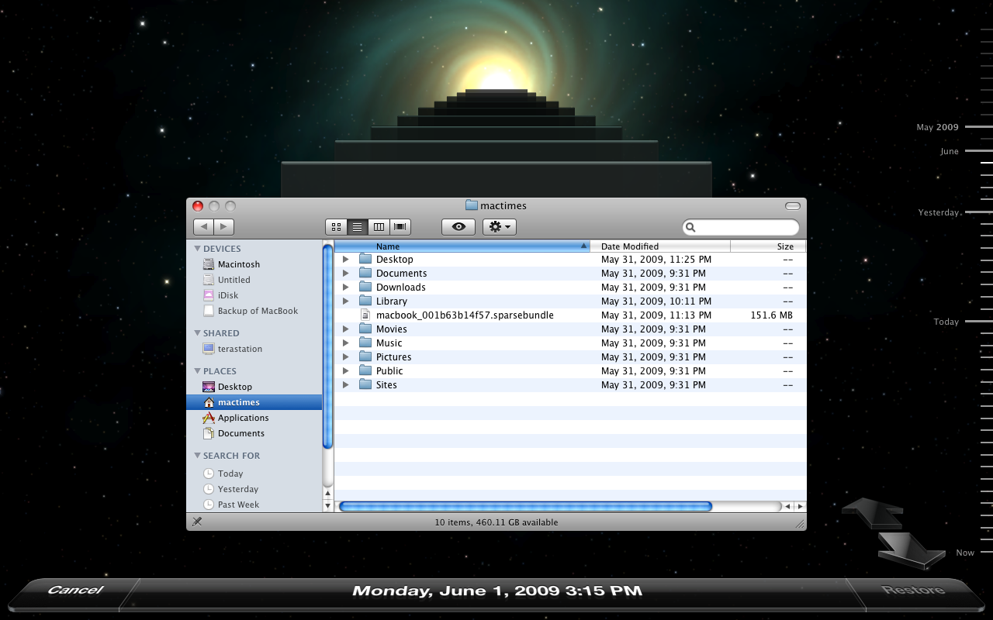Sort by Size column header

click(768, 246)
